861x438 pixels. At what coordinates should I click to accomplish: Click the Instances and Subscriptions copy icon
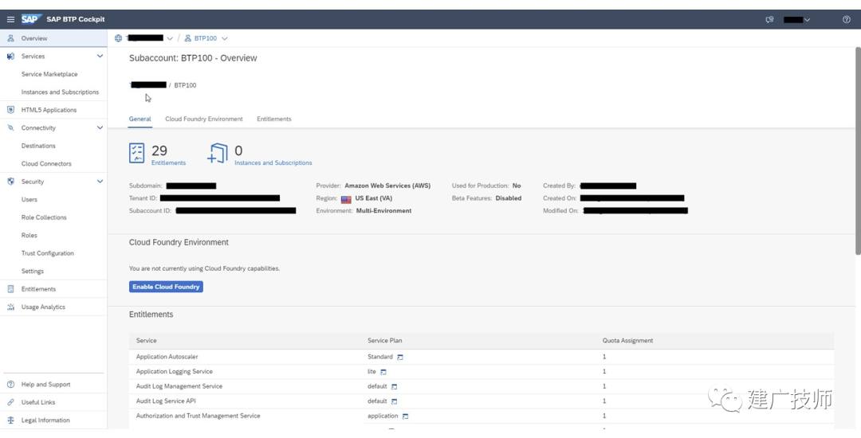(x=218, y=154)
